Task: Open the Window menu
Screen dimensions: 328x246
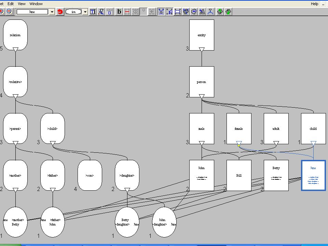Action: click(x=36, y=4)
